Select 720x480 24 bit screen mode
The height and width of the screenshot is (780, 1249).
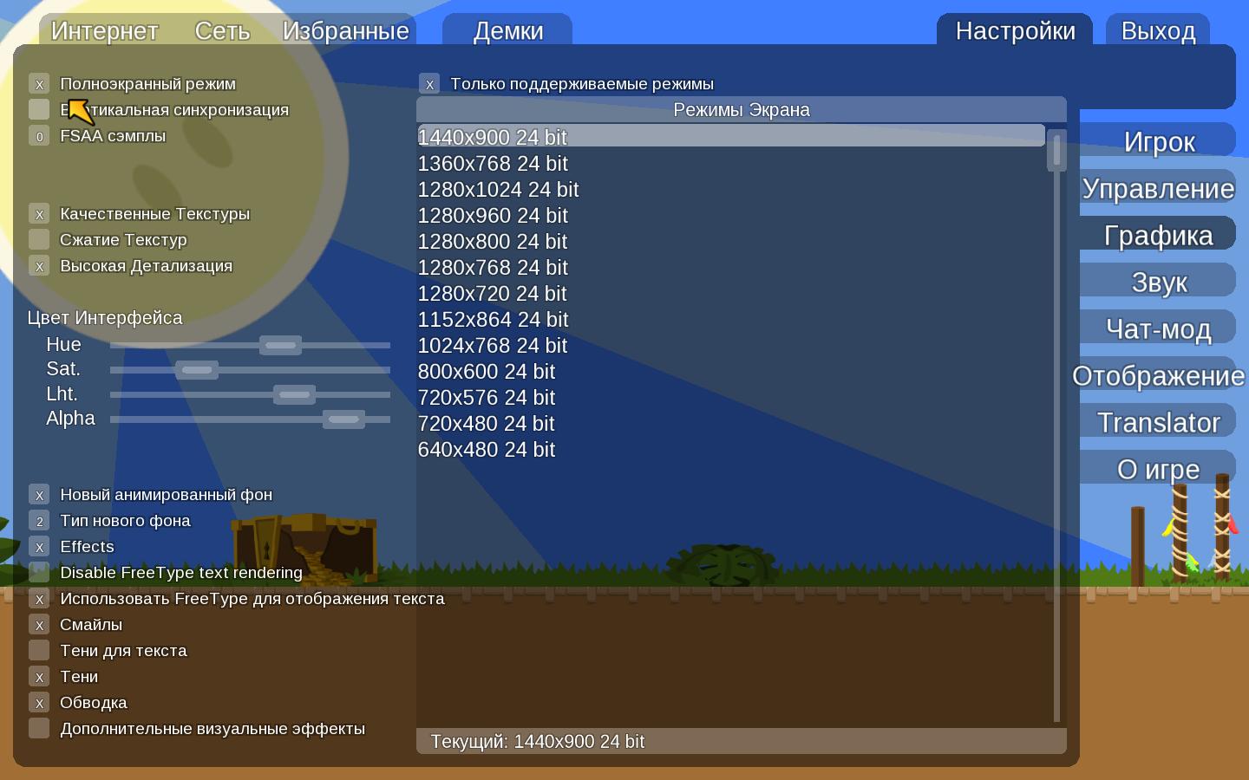(x=731, y=423)
